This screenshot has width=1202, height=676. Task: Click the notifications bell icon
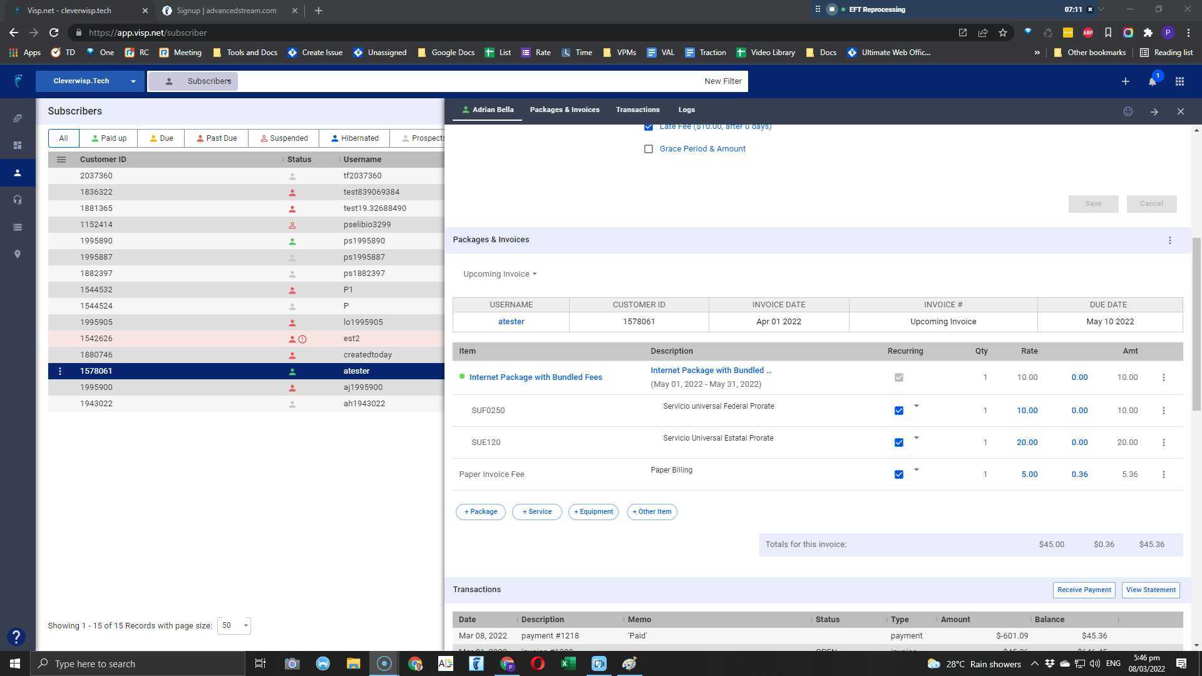click(1152, 82)
